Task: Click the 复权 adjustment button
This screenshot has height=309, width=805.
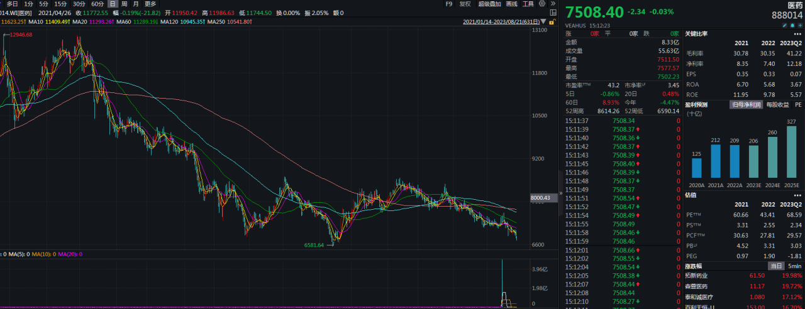Action: [x=465, y=4]
